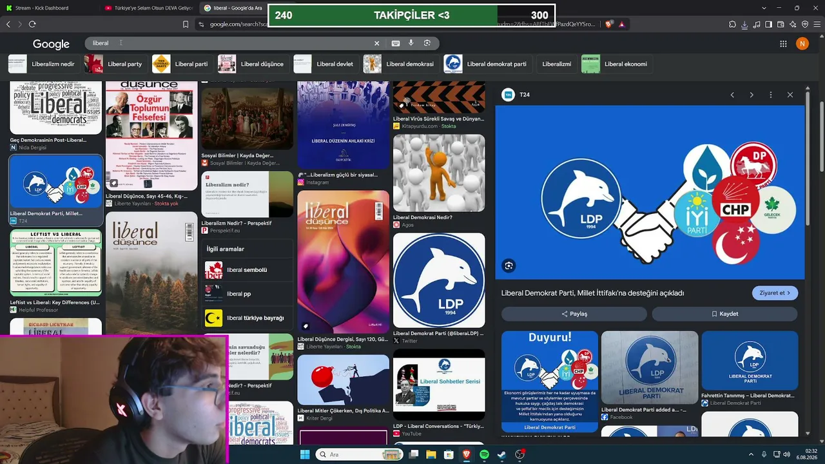Image resolution: width=825 pixels, height=464 pixels.
Task: Open the on-screen keyboard input tool
Action: tap(396, 43)
